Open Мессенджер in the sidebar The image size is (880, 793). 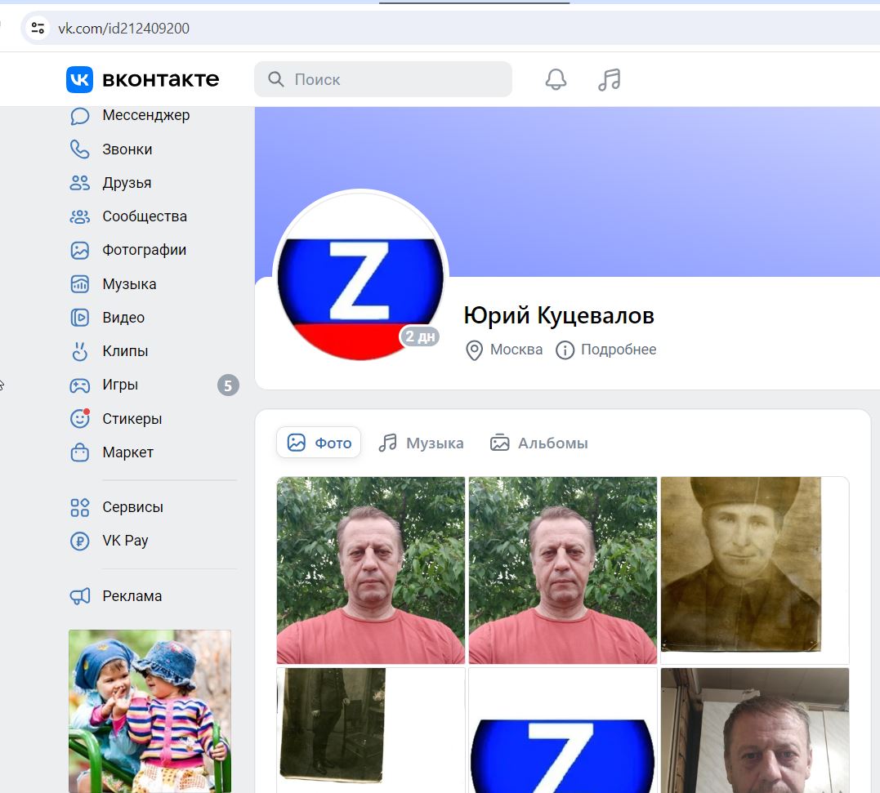click(x=146, y=115)
